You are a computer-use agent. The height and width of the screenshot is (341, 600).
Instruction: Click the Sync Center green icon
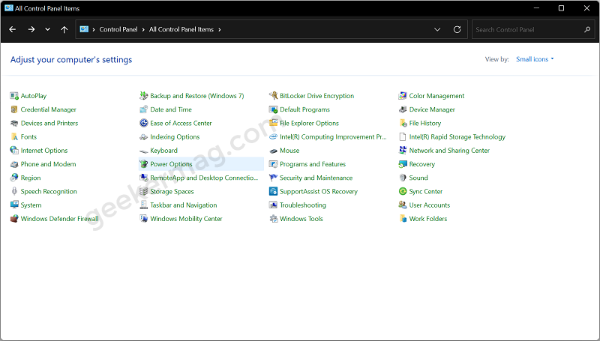[403, 191]
